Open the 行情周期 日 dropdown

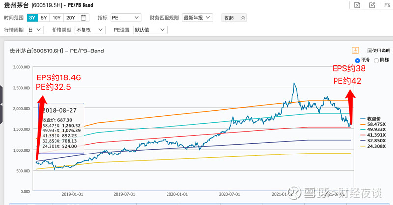point(35,30)
